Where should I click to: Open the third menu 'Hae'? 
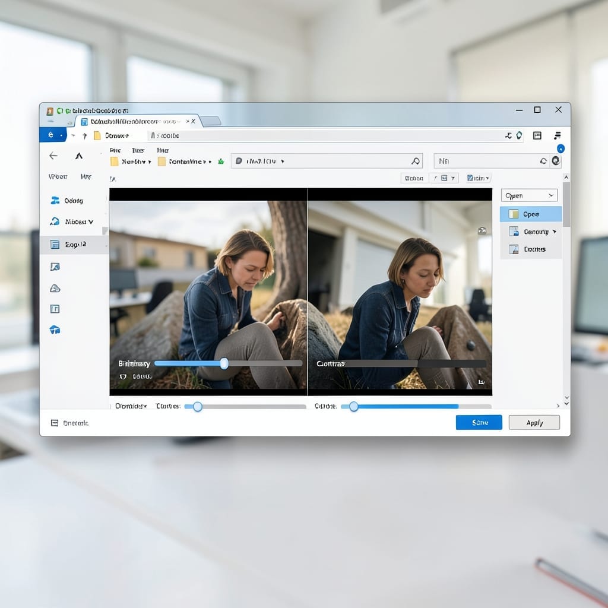163,150
